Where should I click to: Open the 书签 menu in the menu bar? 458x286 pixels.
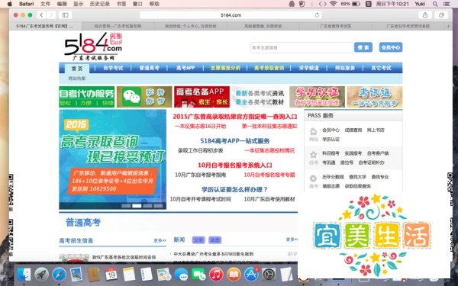[121, 4]
